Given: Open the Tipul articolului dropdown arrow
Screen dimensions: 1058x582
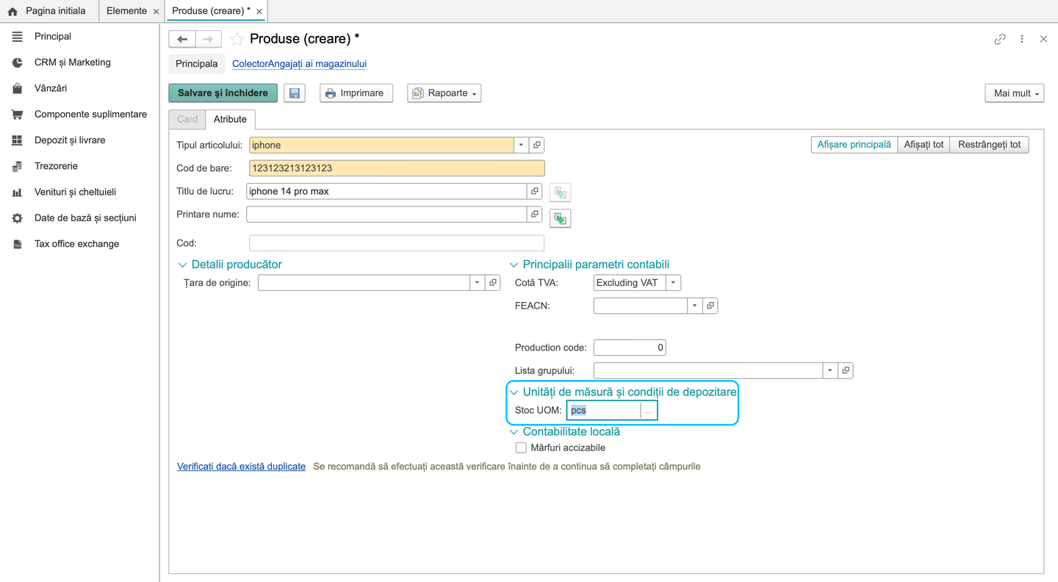Looking at the screenshot, I should (521, 145).
